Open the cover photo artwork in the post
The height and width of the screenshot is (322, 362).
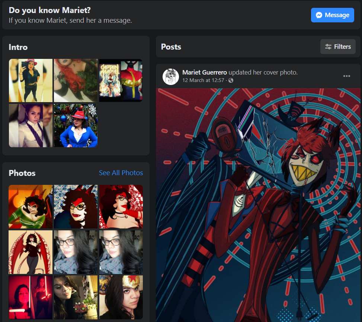[x=258, y=205]
